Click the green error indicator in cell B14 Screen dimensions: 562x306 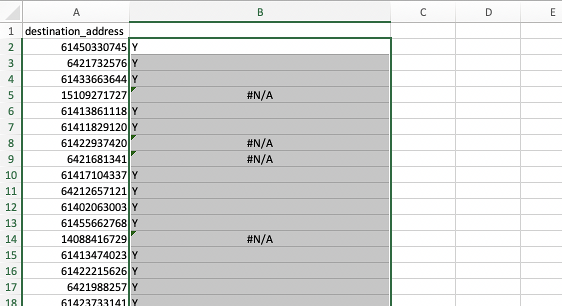(132, 233)
